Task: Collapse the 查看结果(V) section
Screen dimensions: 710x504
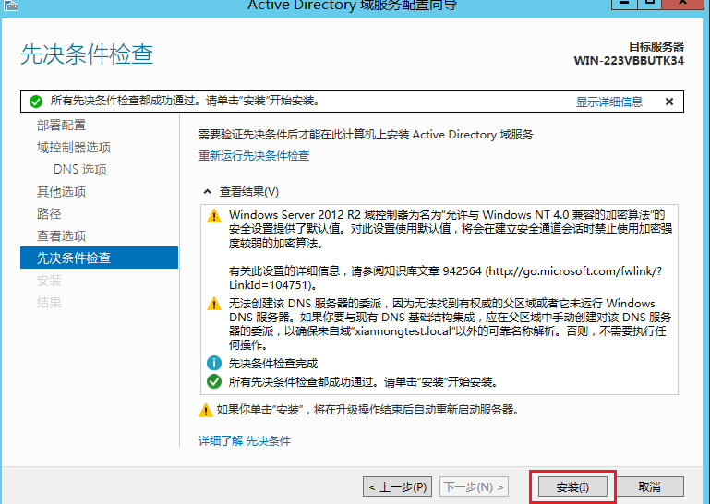Action: tap(207, 192)
